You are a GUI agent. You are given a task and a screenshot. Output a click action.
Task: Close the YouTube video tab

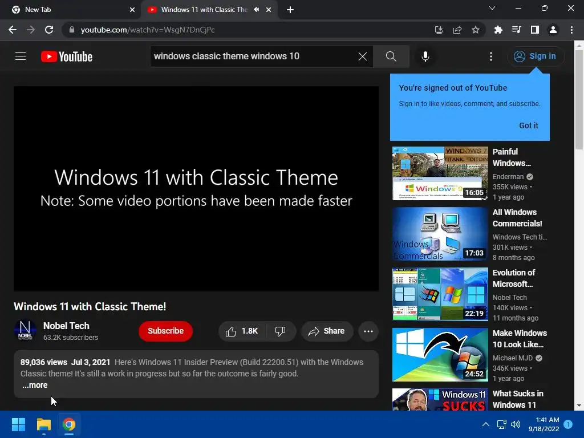tap(269, 10)
